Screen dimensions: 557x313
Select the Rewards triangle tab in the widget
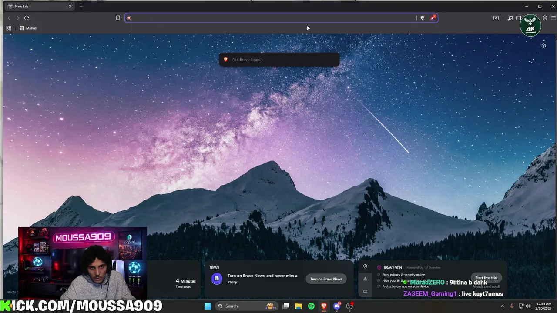point(365,279)
